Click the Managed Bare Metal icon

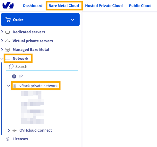(x=7, y=50)
